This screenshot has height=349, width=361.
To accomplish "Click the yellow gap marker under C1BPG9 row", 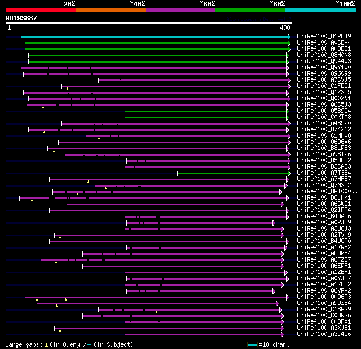I will [157, 312].
